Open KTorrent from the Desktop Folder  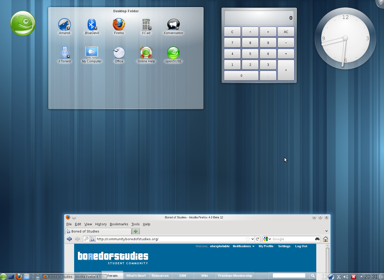[x=65, y=53]
